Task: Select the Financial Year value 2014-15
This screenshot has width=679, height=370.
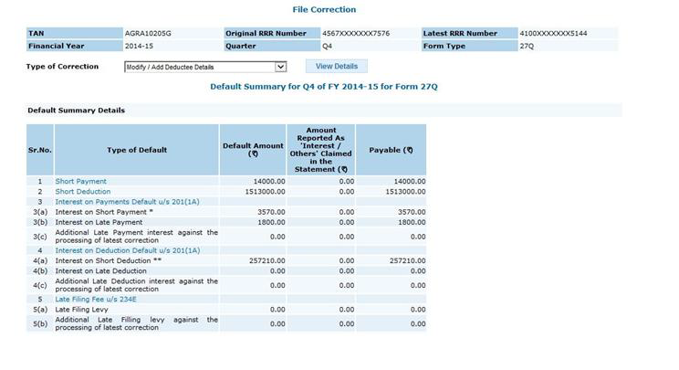Action: pyautogui.click(x=139, y=46)
